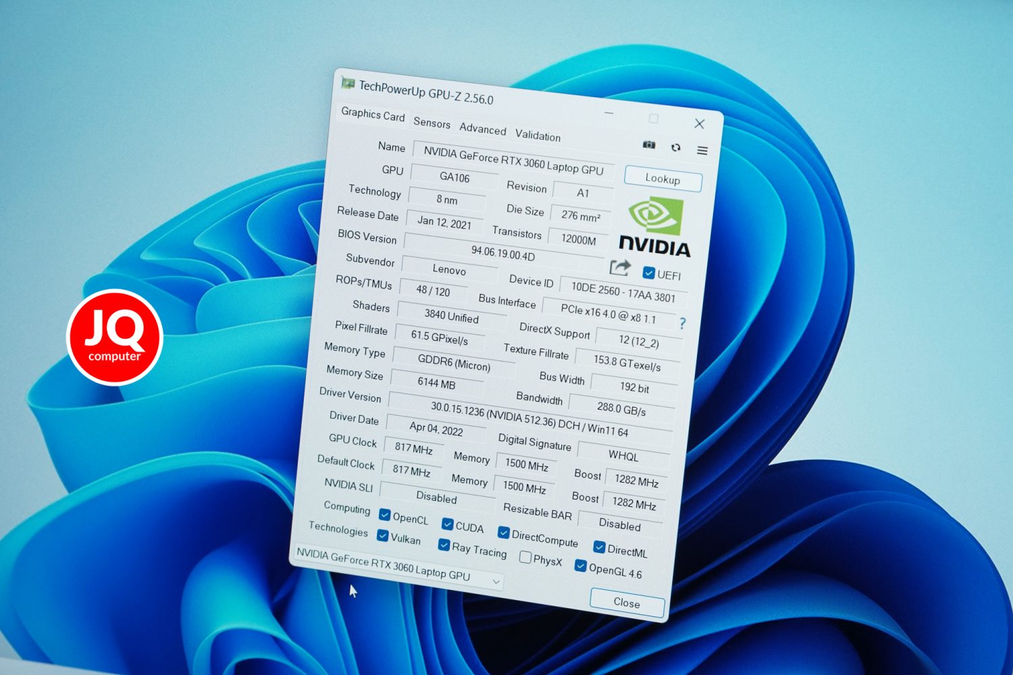Click the Bus Width value 192 bit

tap(634, 387)
